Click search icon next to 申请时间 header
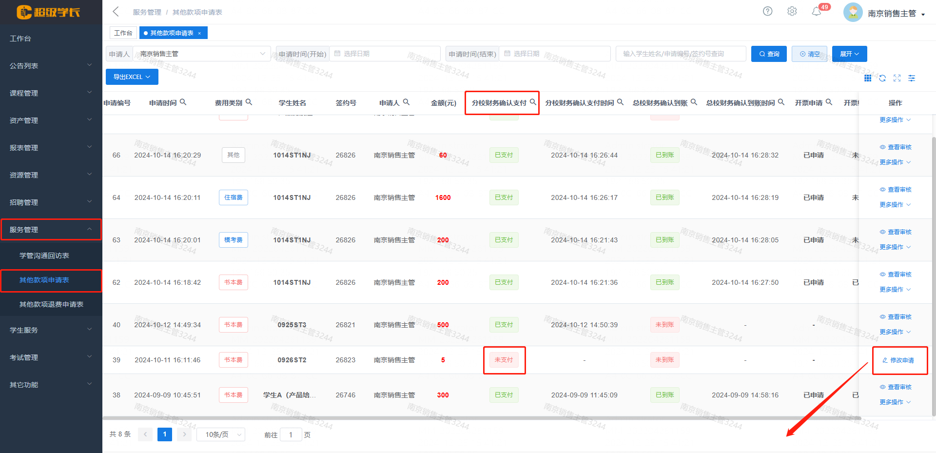The image size is (936, 453). (x=183, y=102)
